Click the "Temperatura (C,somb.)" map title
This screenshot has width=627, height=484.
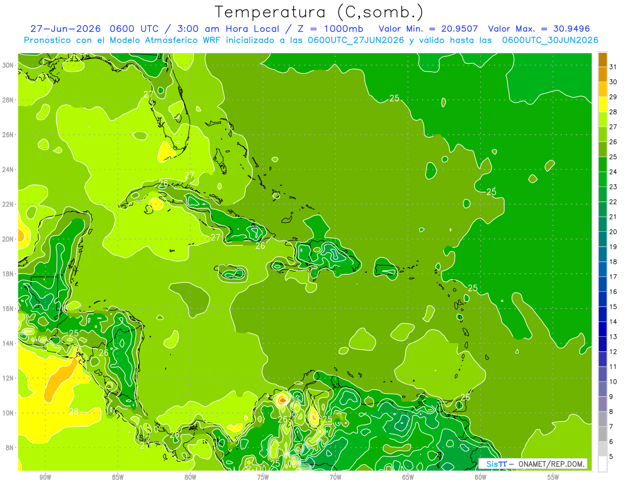point(319,12)
